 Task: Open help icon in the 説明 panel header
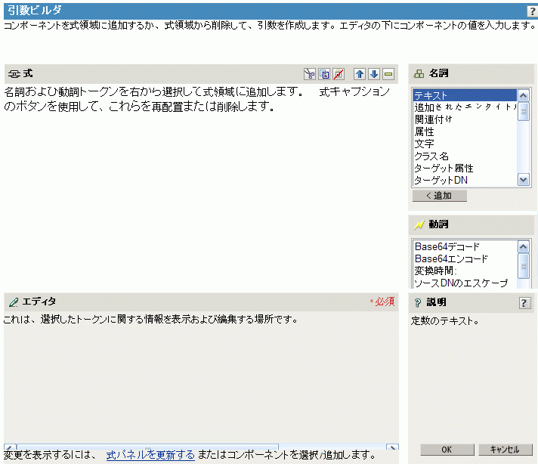pos(524,303)
